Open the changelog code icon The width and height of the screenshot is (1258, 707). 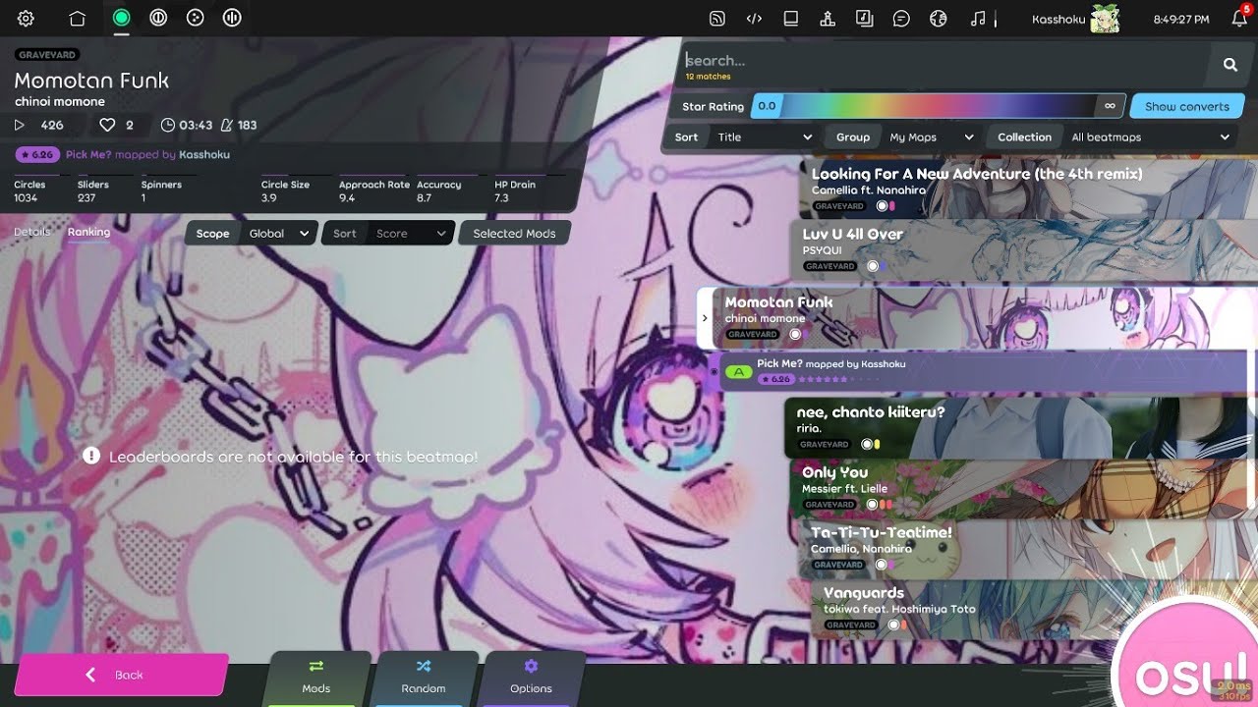[x=754, y=18]
